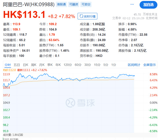Screen dimensions: 162x140
Task: Click the 市盈率(静) value 24.89
Action: tap(102, 40)
